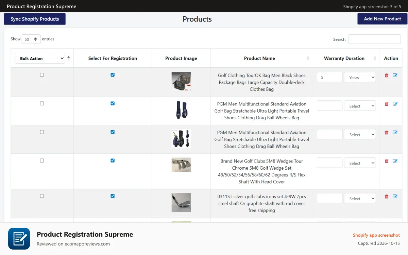Open the Golf Clothing TourOK Bag product image
408x255 pixels.
[x=181, y=81]
